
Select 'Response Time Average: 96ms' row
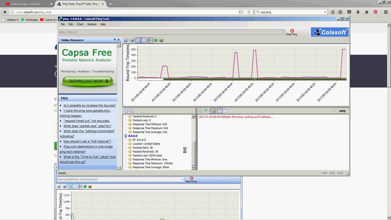tap(151, 167)
